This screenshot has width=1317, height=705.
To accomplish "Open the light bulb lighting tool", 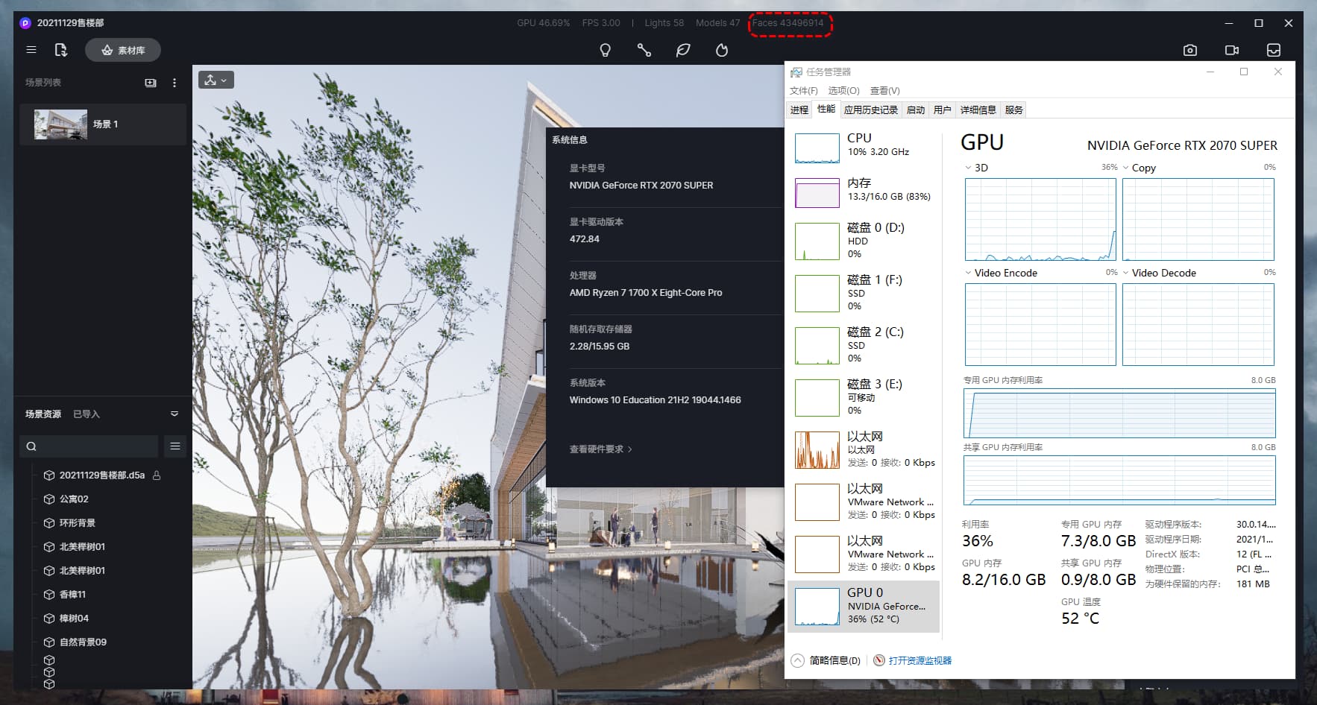I will point(605,50).
